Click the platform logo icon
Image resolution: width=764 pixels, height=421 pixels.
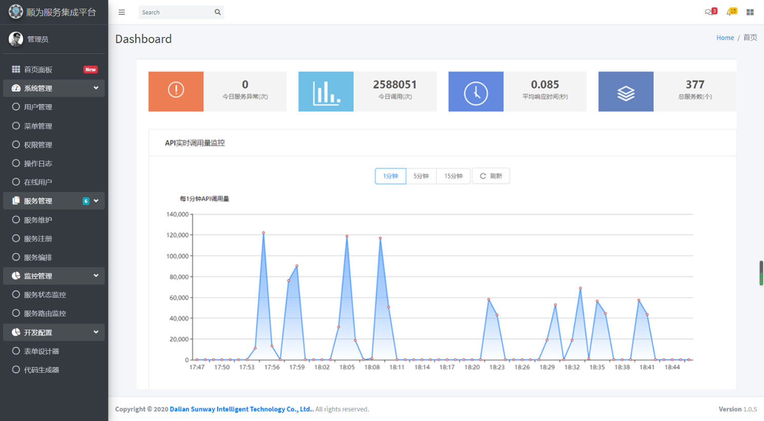15,11
